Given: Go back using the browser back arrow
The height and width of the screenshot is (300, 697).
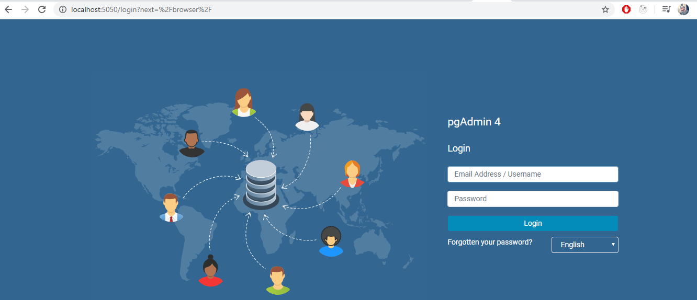Looking at the screenshot, I should [8, 9].
